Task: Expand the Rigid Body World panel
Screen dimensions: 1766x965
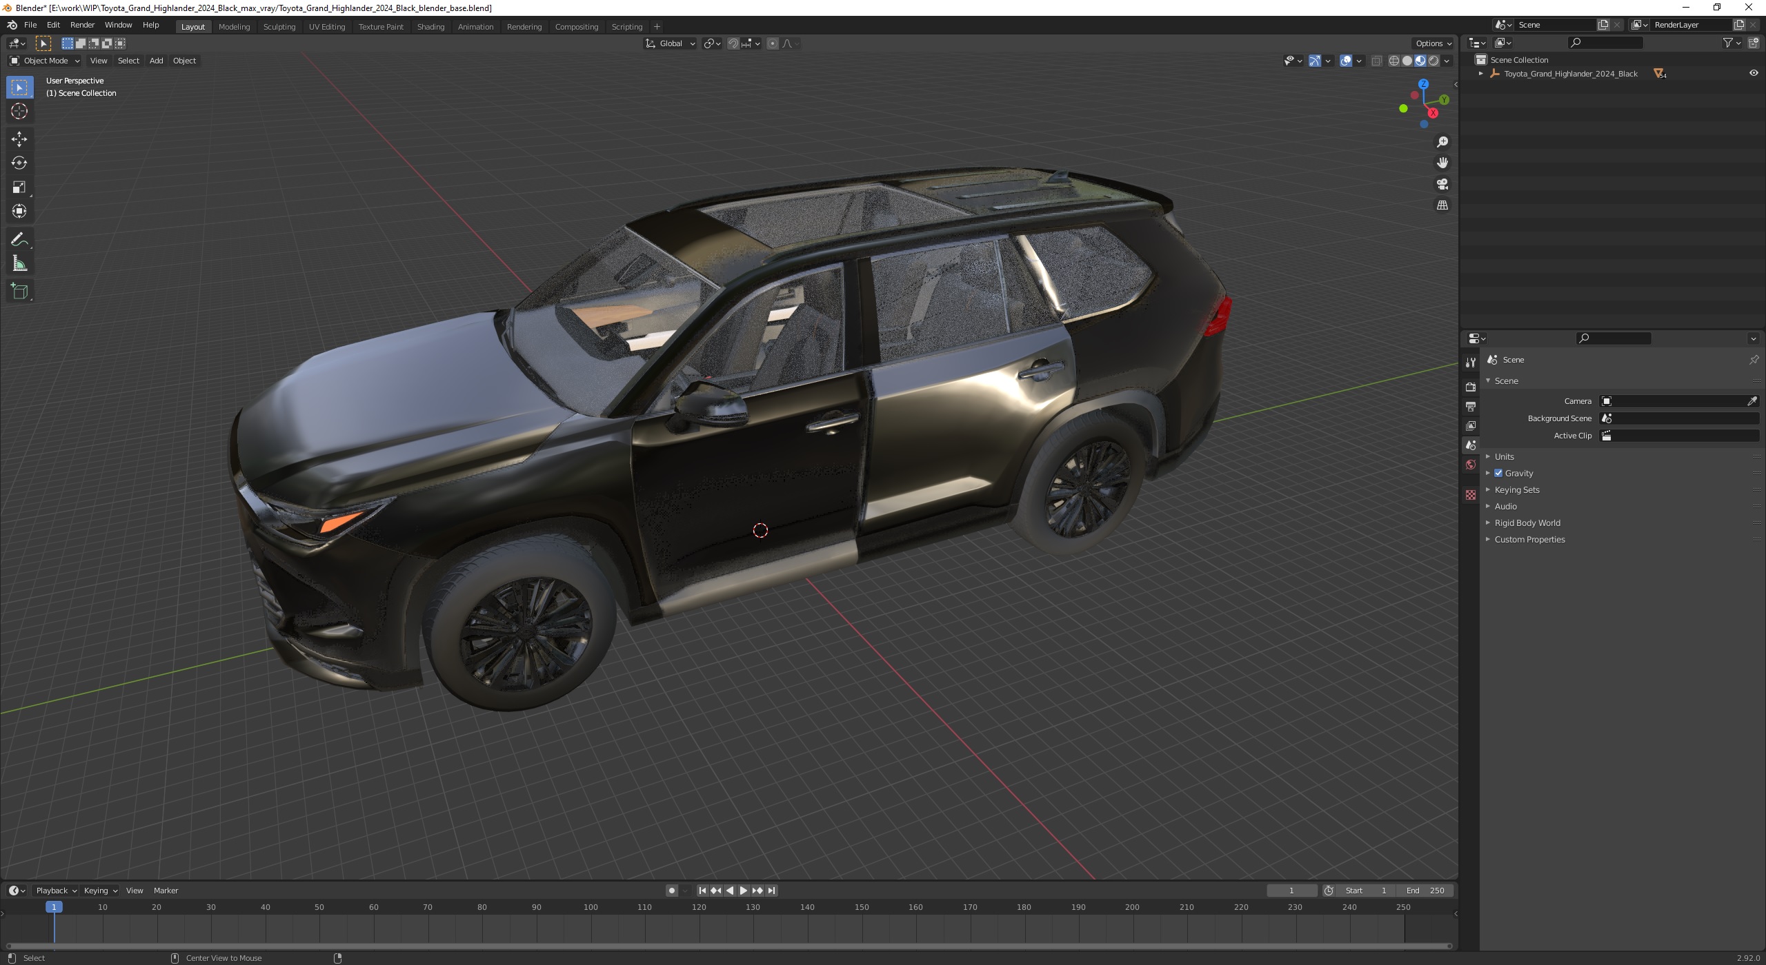Action: click(1527, 522)
